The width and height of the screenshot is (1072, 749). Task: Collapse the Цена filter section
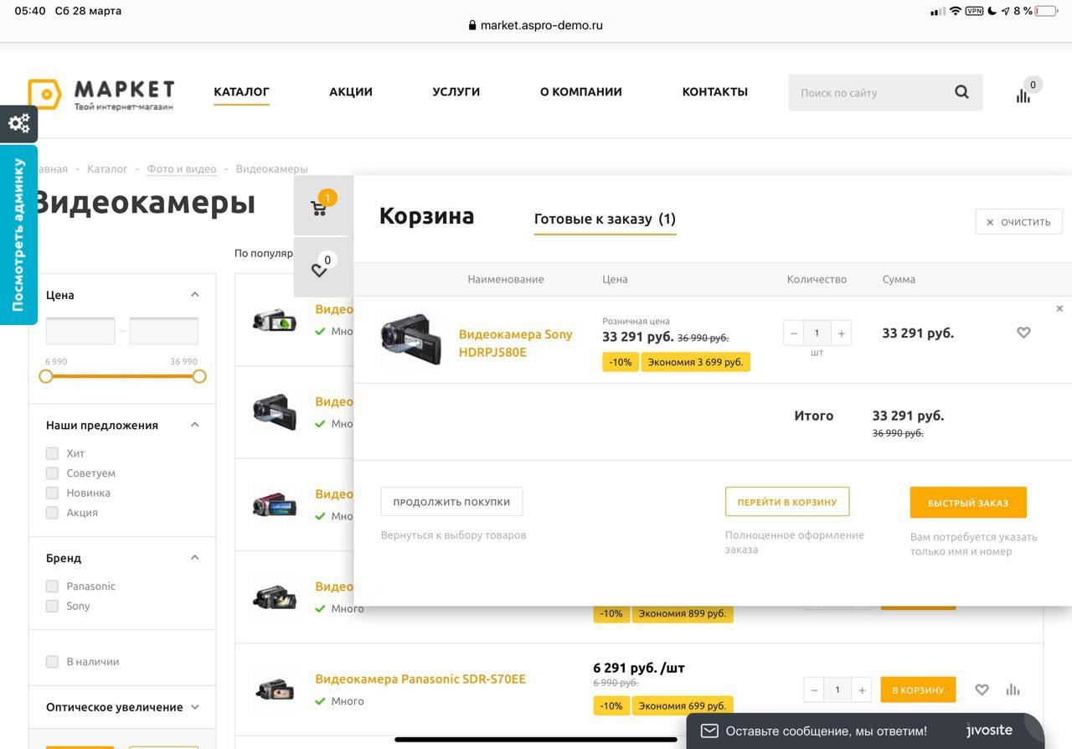pos(195,295)
